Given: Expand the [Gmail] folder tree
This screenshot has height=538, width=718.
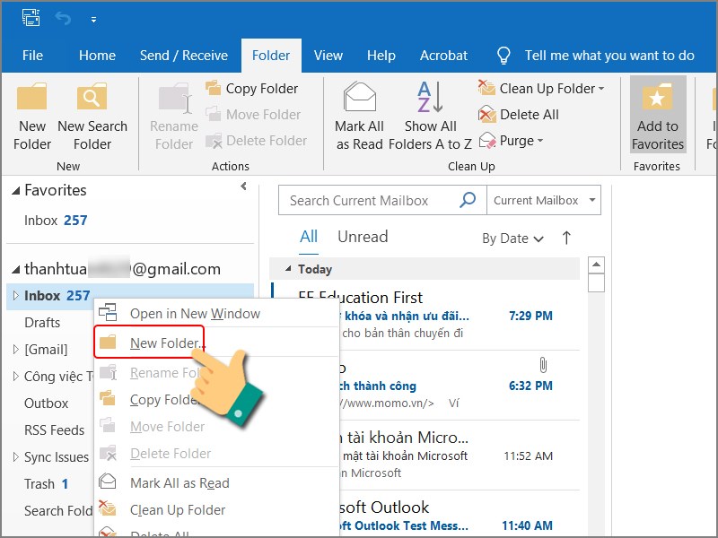Looking at the screenshot, I should click(x=14, y=350).
